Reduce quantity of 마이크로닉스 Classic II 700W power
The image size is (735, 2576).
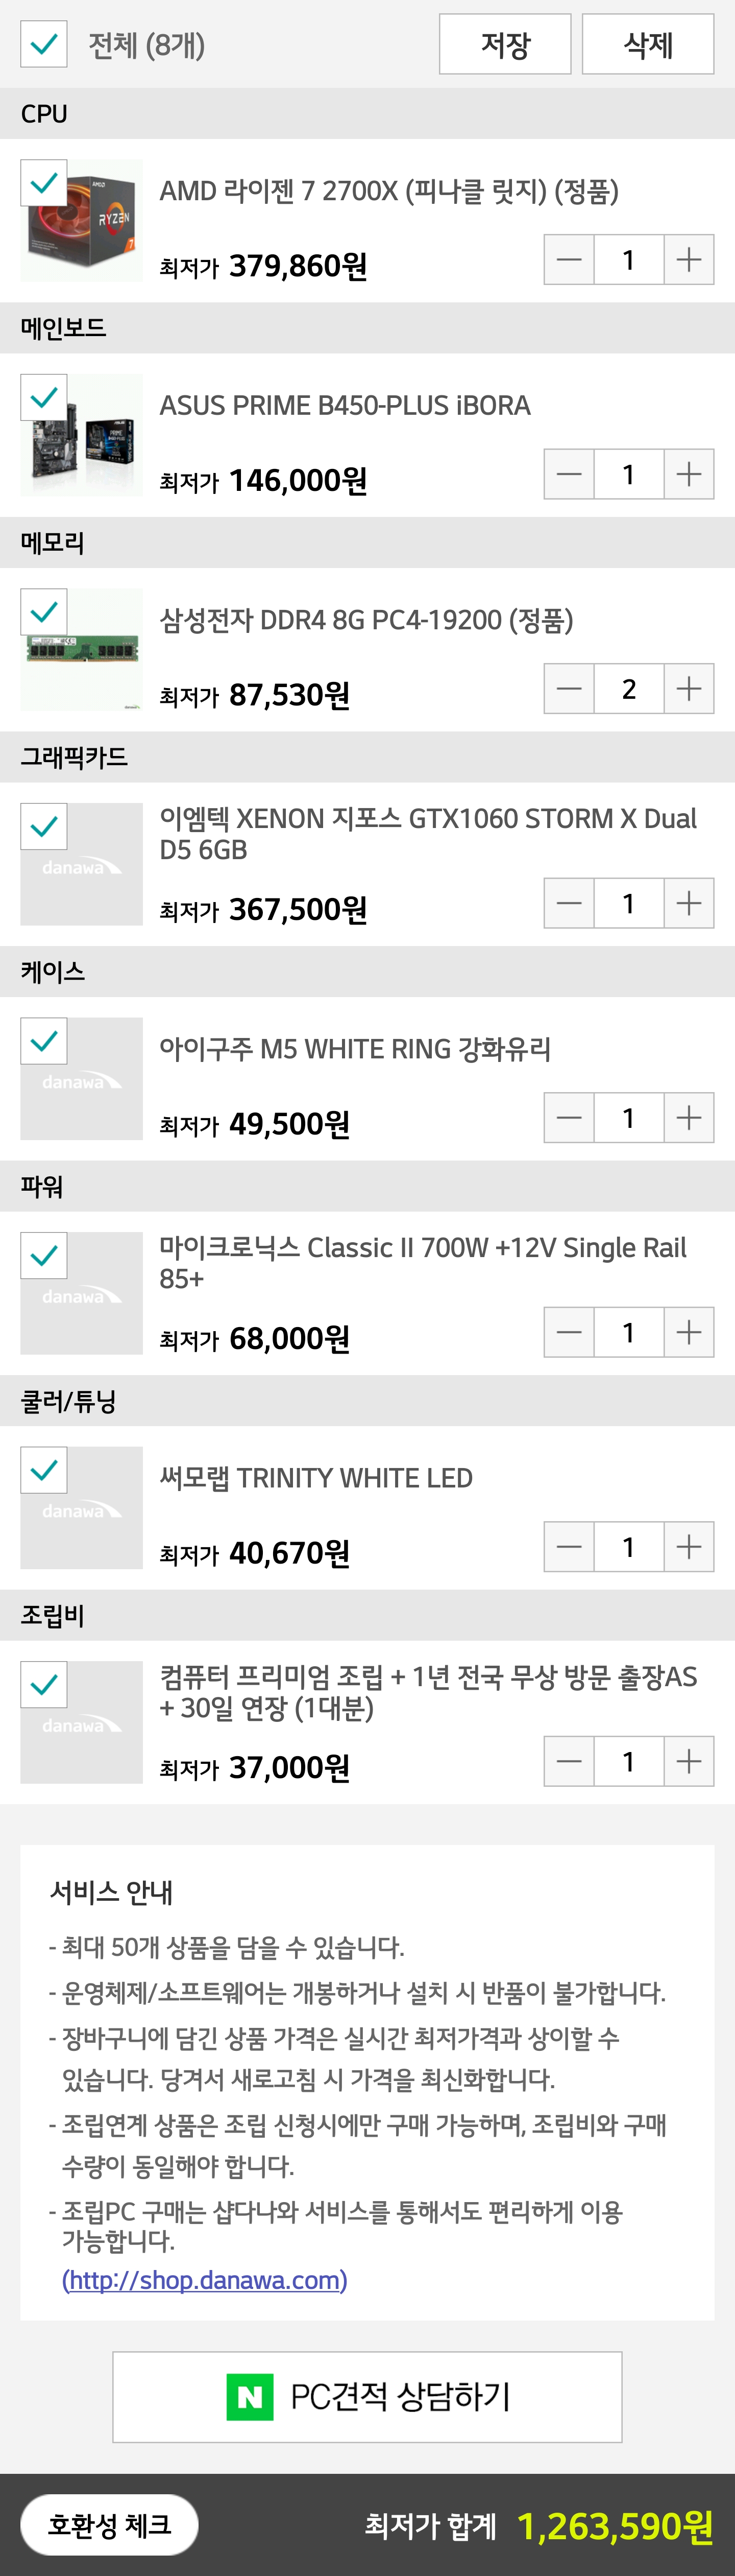click(x=569, y=1332)
